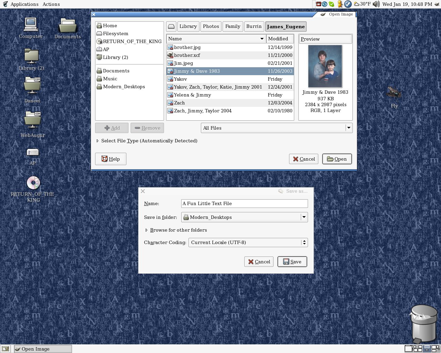
Task: Switch to the second workspace in pager
Action: point(418,349)
